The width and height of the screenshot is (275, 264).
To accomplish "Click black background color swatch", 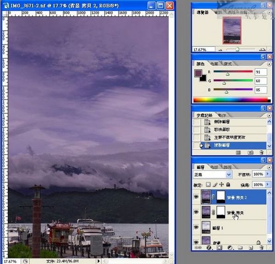I will coord(203,78).
